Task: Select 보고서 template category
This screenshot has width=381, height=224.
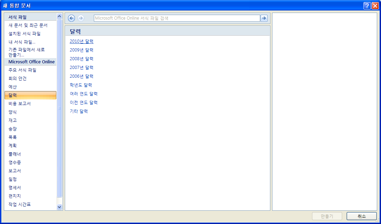Action: click(x=30, y=171)
